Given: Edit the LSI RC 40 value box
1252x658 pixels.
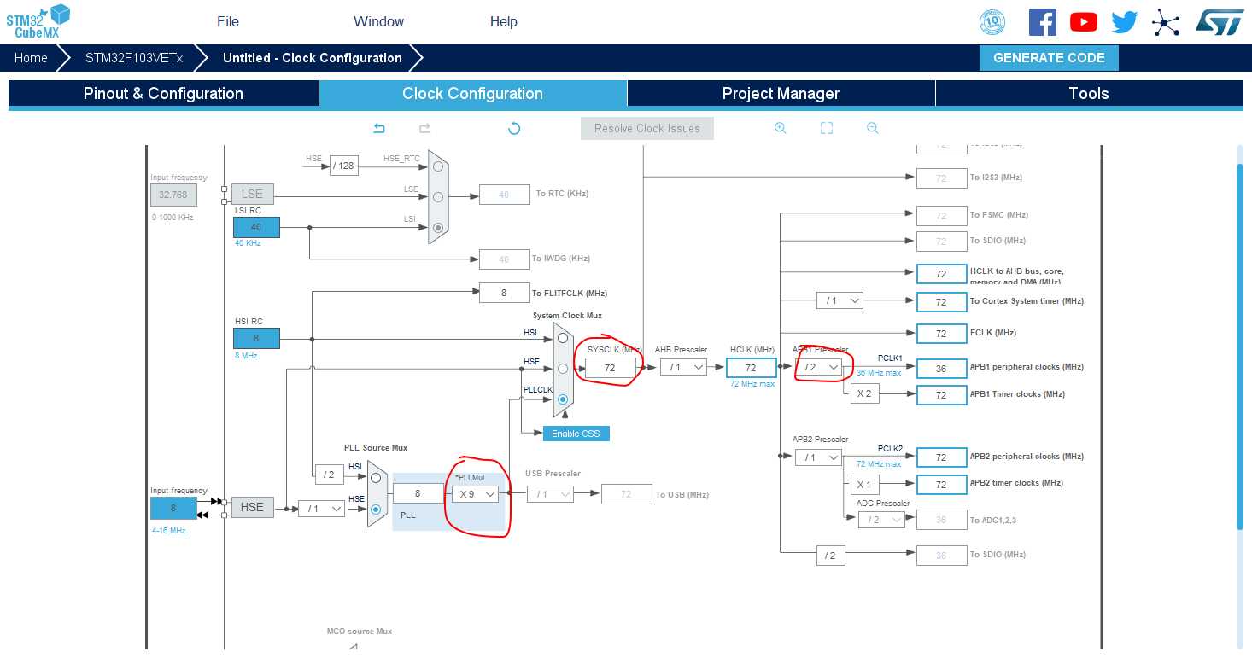Looking at the screenshot, I should point(256,228).
